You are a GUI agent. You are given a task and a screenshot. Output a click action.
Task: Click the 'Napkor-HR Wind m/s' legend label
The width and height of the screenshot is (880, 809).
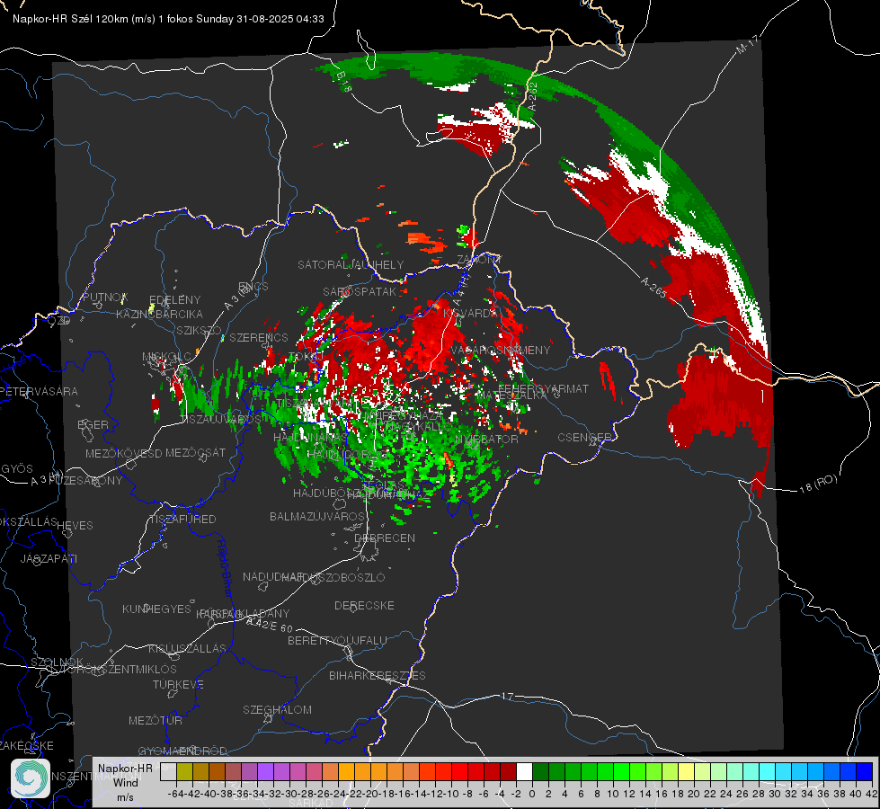125,782
